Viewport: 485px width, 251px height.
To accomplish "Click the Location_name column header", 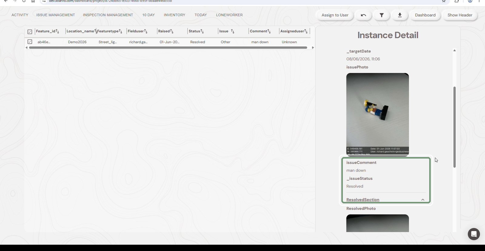I will click(80, 31).
